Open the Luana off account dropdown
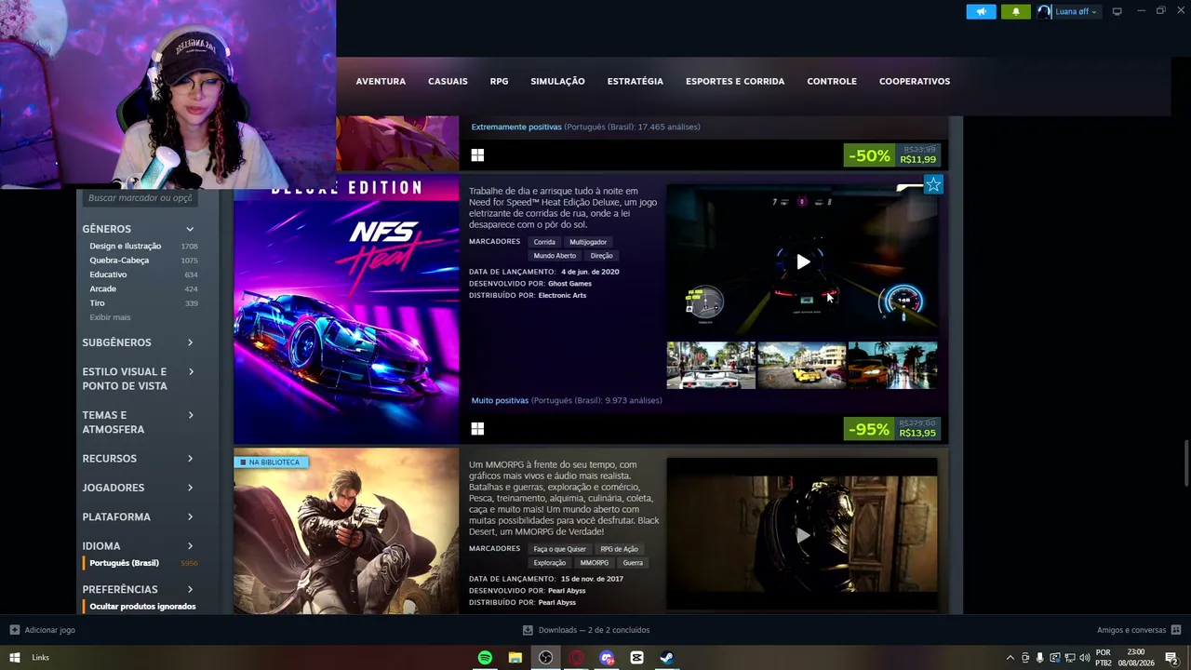 pos(1068,11)
